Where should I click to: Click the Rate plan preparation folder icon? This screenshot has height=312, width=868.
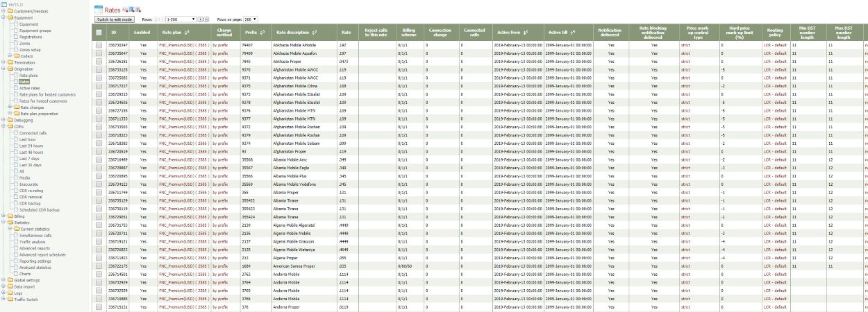tap(17, 114)
